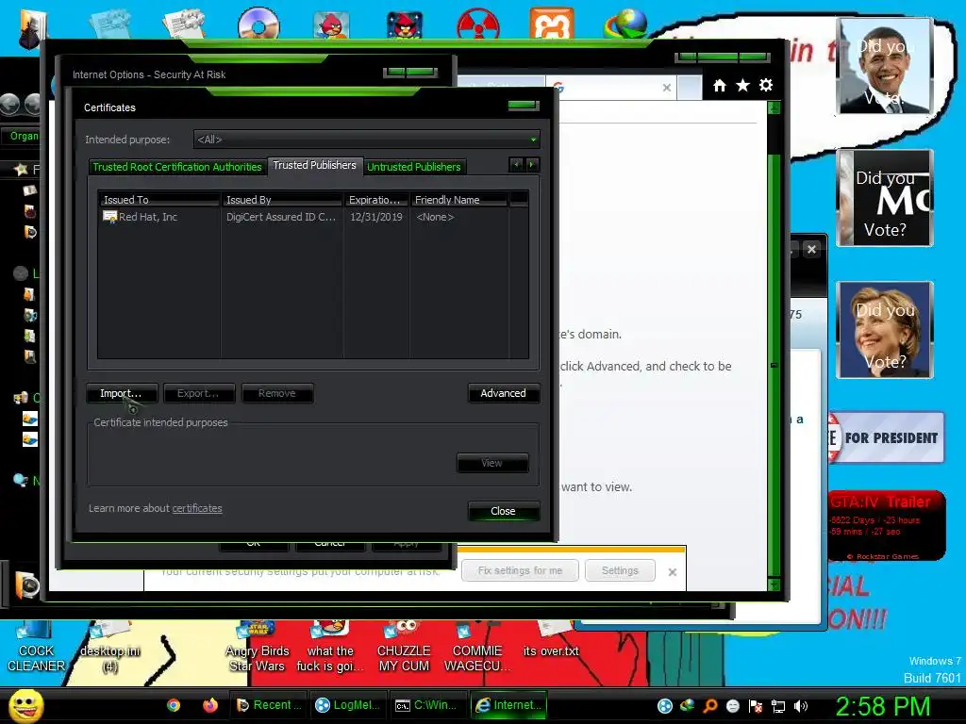Switch to the Recent taskbar window

point(270,705)
